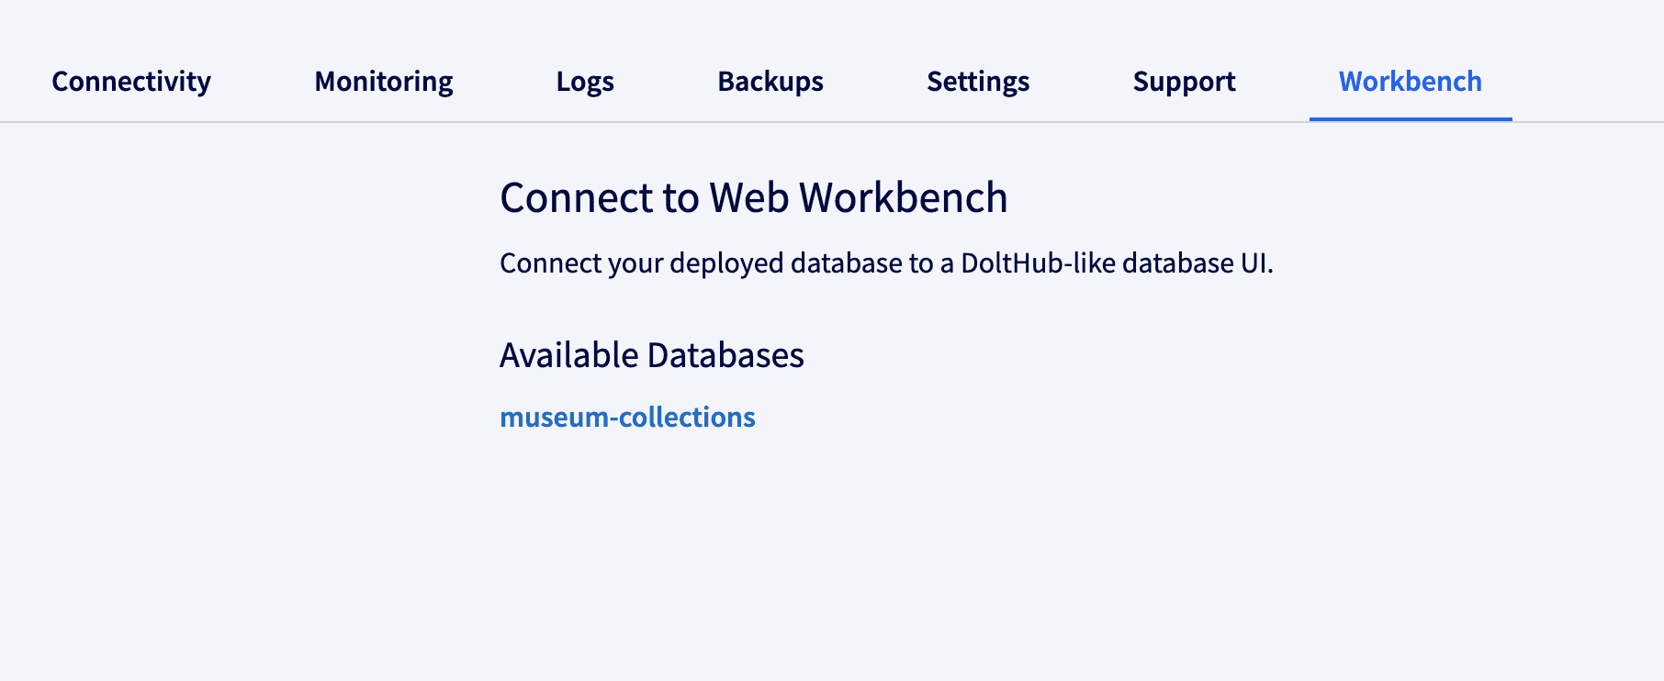
Task: Switch to the Connectivity tab
Action: point(131,82)
